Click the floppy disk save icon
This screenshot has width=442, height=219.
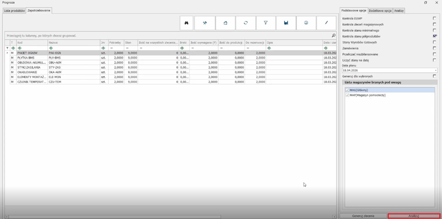[x=286, y=23]
